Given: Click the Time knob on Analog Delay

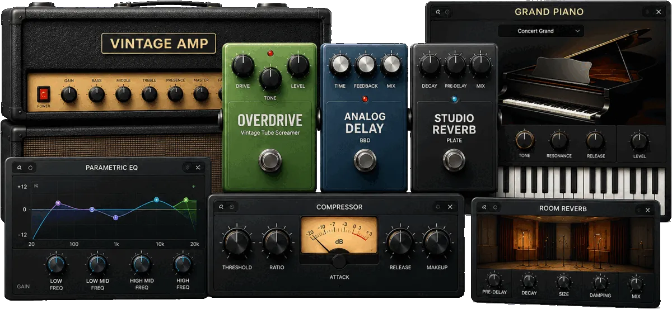Looking at the screenshot, I should pyautogui.click(x=340, y=65).
